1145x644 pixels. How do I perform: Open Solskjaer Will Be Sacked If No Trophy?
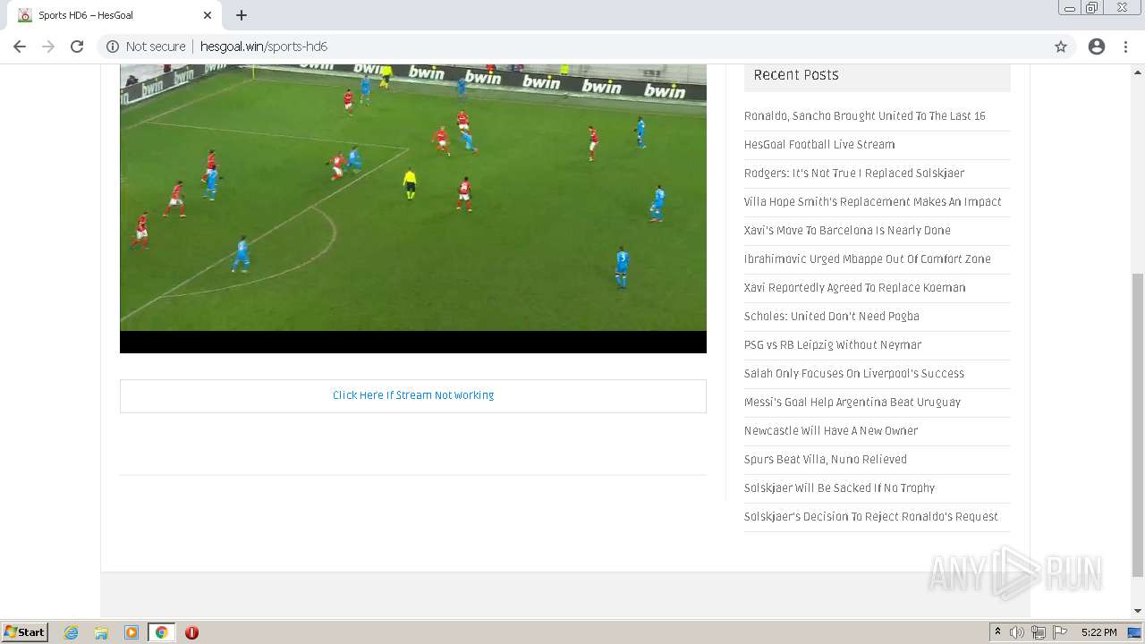point(839,488)
